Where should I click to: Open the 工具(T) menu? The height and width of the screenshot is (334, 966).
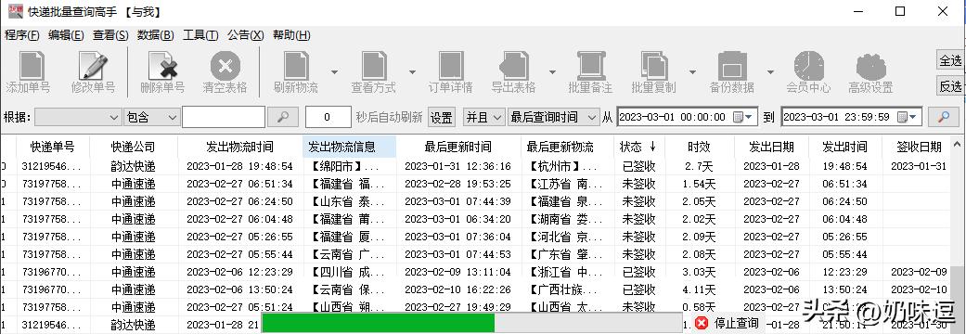click(200, 35)
